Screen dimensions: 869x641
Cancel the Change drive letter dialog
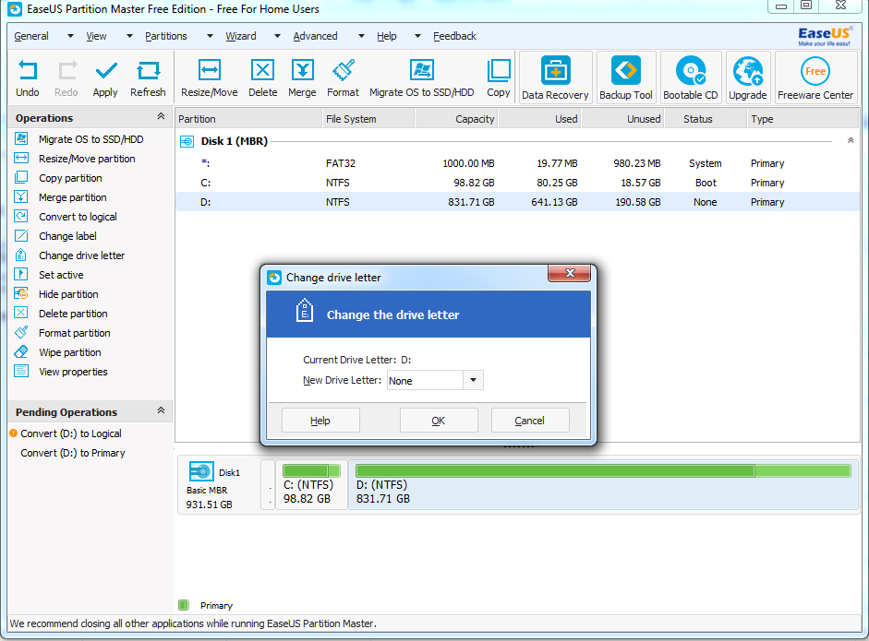530,421
